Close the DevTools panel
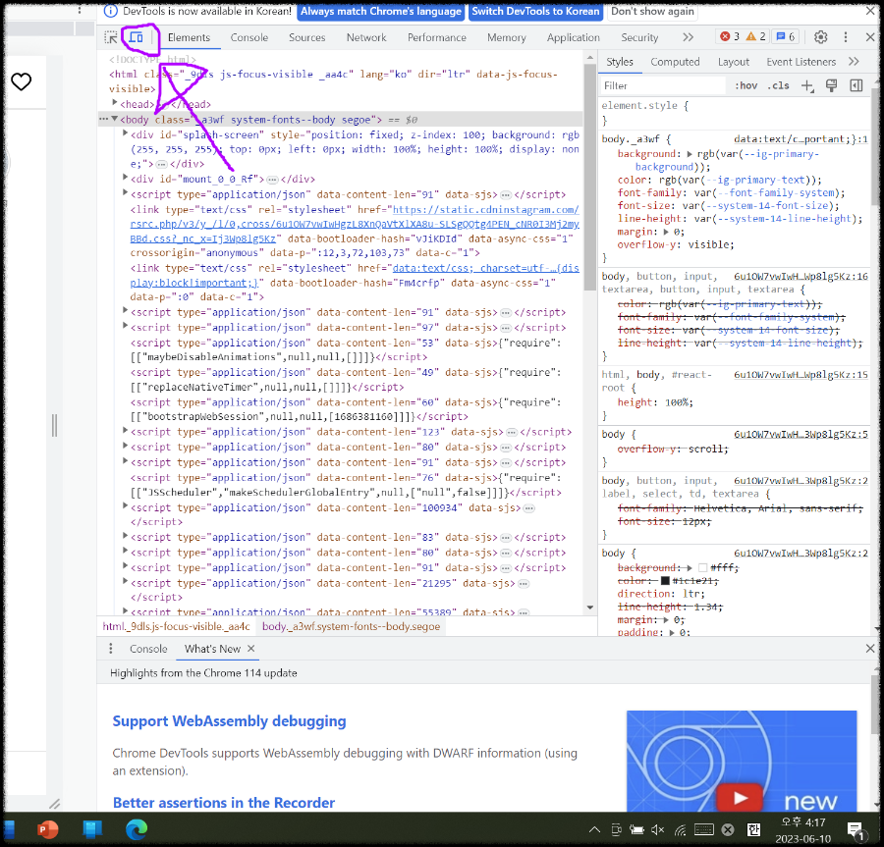Screen dimensions: 884x847 tap(870, 37)
